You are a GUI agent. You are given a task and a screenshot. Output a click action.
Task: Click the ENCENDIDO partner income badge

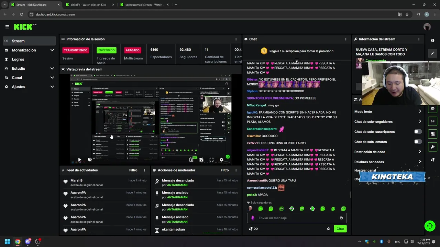coord(107,50)
